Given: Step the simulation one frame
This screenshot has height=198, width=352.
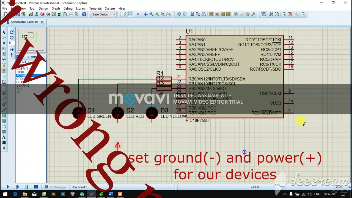Looking at the screenshot, I should pos(17,187).
